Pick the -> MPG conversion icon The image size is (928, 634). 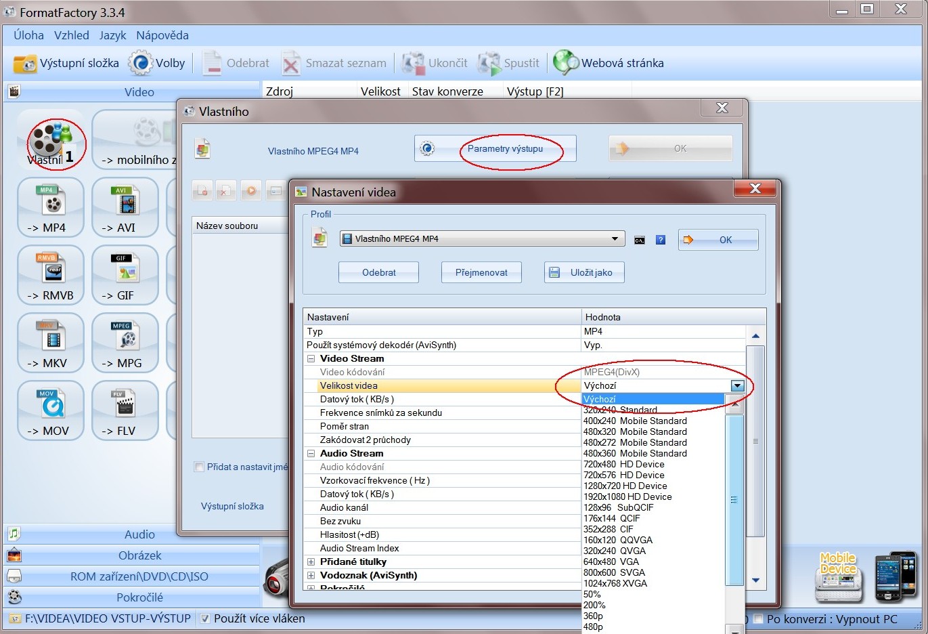pos(125,343)
